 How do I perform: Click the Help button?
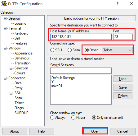tap(42, 131)
